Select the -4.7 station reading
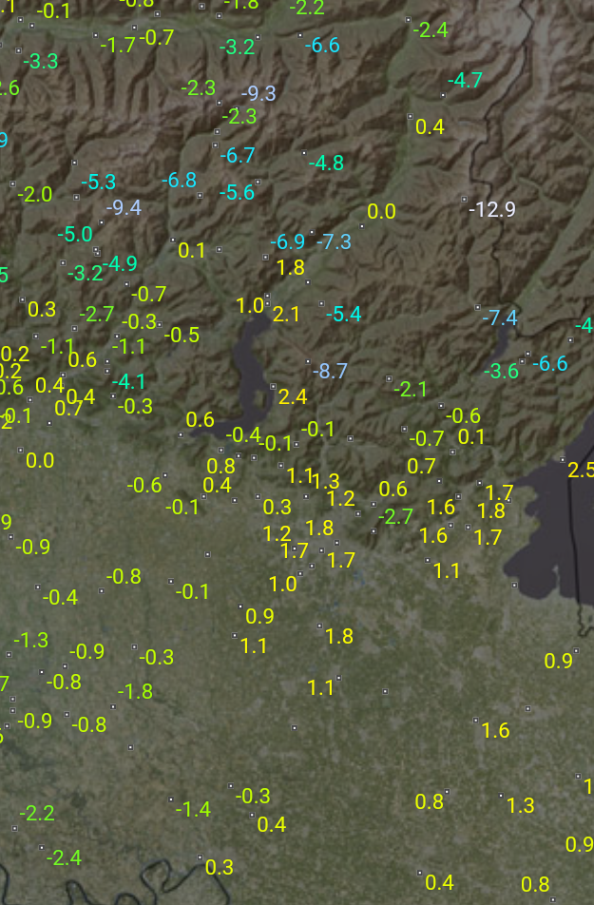The height and width of the screenshot is (905, 594). [465, 81]
